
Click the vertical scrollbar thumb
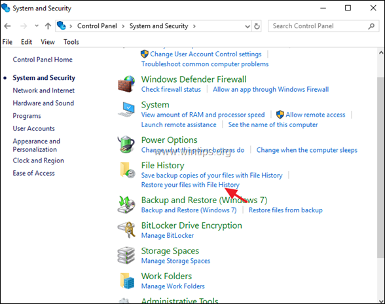[x=380, y=167]
